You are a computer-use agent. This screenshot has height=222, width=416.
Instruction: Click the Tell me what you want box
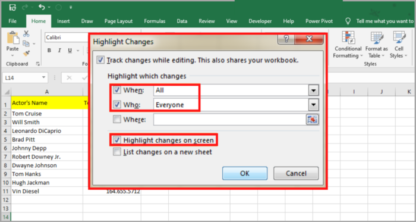385,21
